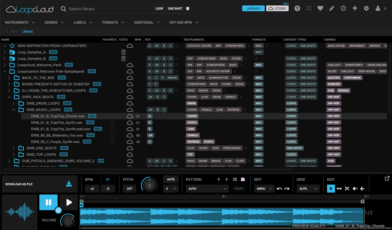Favourite DWB_90_C_Purple_Synth.wav with its heart
This screenshot has height=230, width=392.
click(112, 142)
